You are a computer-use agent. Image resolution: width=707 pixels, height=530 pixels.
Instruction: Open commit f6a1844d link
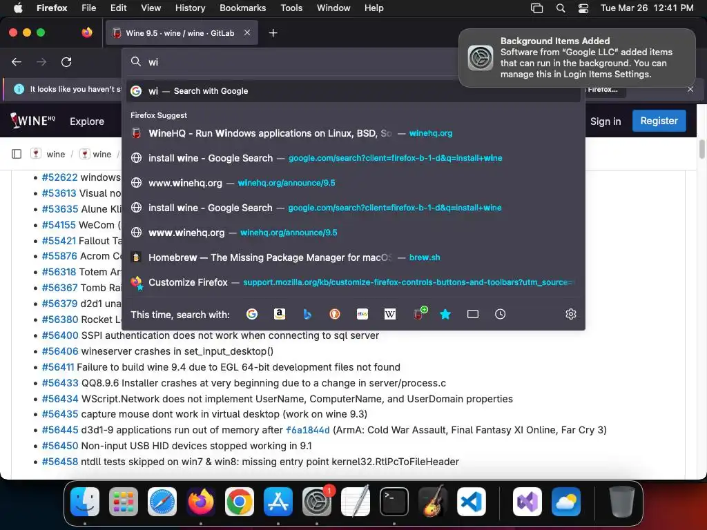click(x=307, y=431)
